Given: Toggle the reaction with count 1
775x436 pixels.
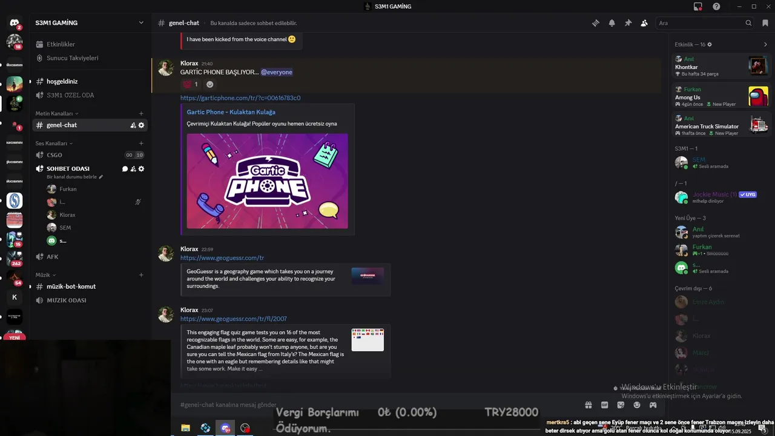Looking at the screenshot, I should point(191,84).
